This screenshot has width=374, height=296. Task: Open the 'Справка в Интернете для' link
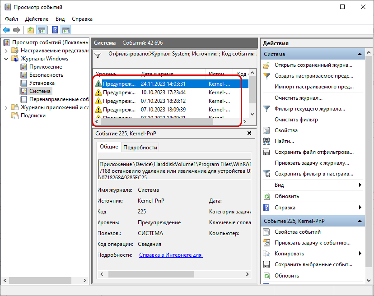point(171,255)
